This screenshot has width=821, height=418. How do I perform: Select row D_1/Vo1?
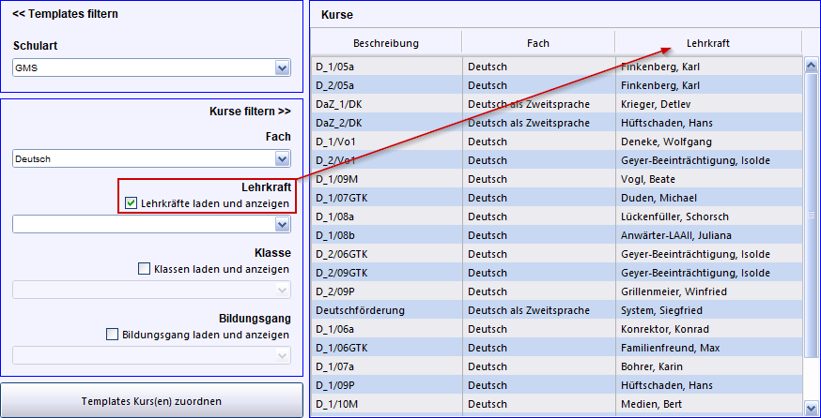click(557, 142)
